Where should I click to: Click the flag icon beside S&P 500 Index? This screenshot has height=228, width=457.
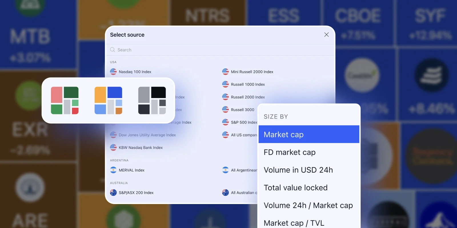point(225,122)
